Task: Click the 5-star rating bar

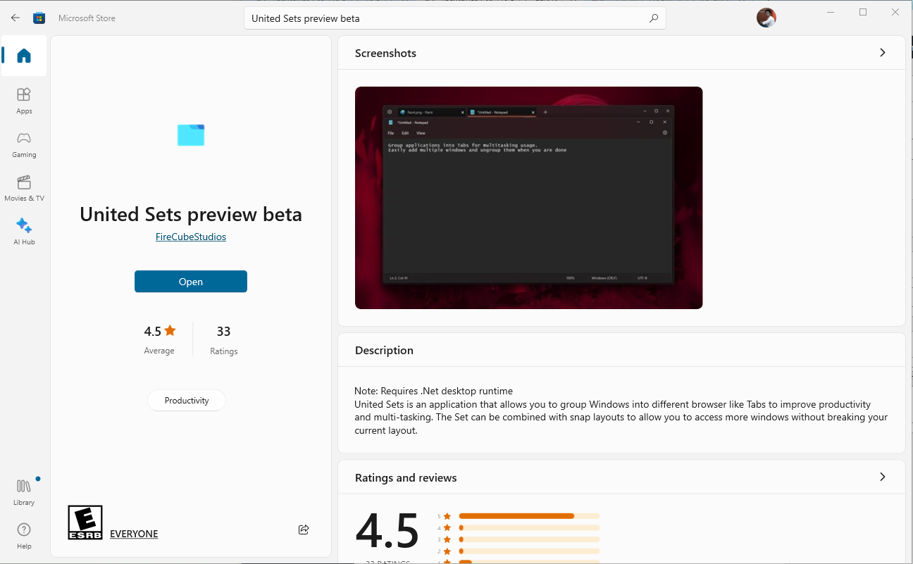Action: point(529,516)
